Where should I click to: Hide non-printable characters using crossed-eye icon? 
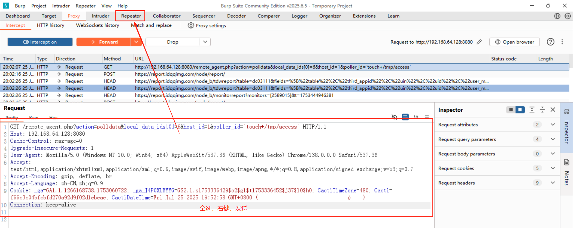(x=394, y=117)
